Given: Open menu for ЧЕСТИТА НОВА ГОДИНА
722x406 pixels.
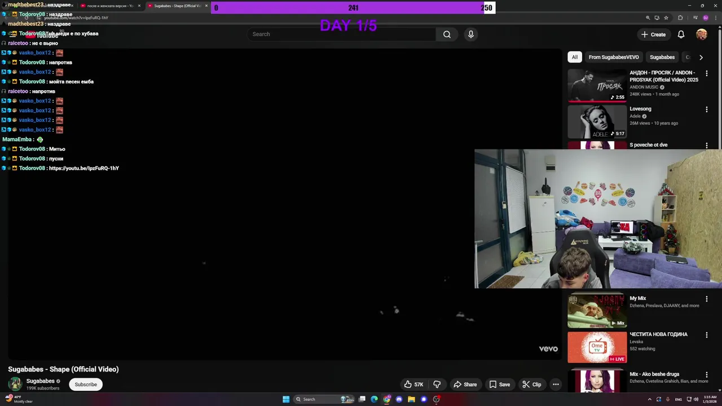Looking at the screenshot, I should click(706, 335).
